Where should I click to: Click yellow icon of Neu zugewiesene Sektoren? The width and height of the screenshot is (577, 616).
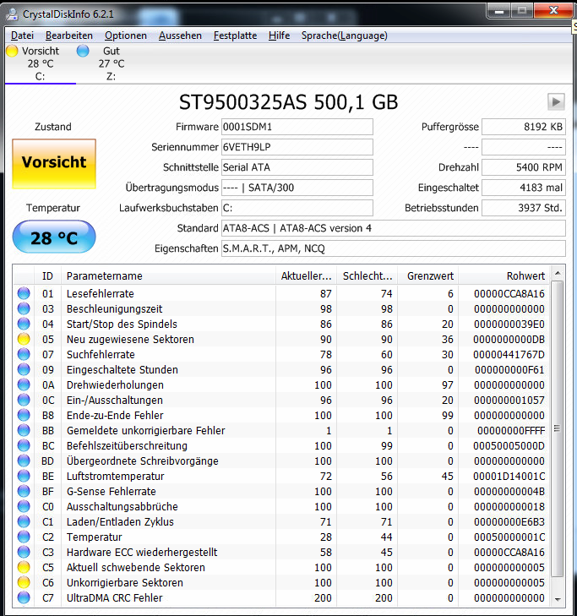(x=24, y=339)
